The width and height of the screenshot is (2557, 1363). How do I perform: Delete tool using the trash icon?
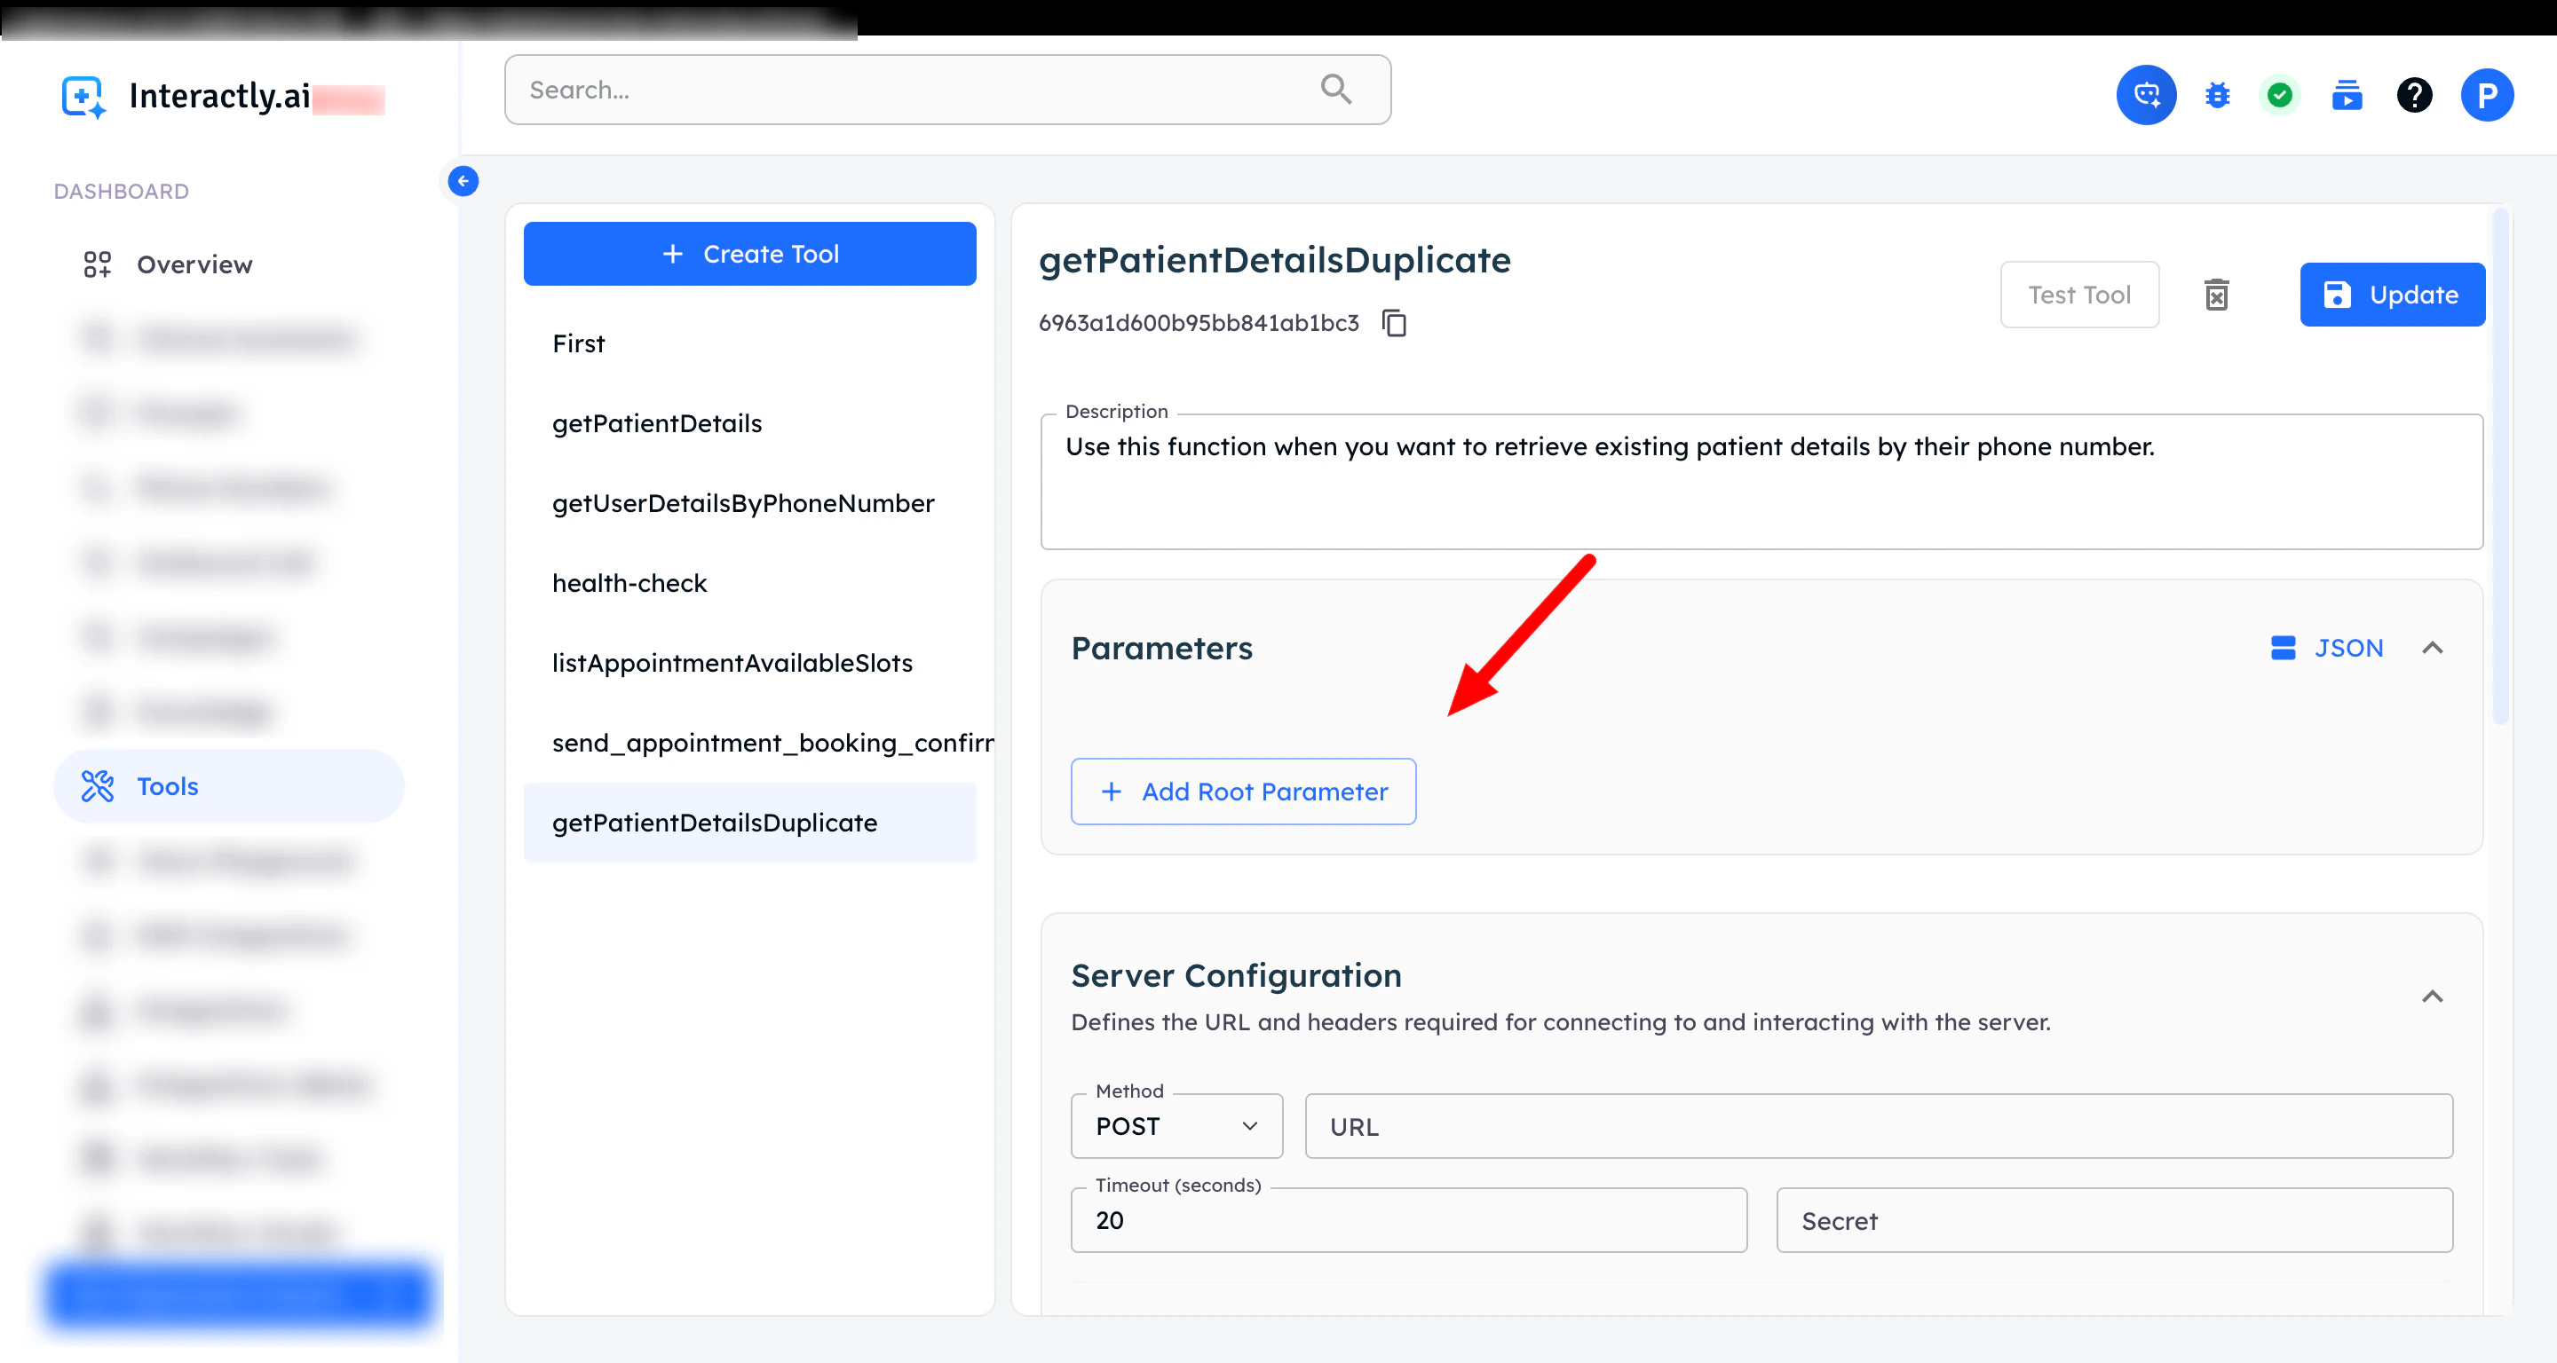2217,295
